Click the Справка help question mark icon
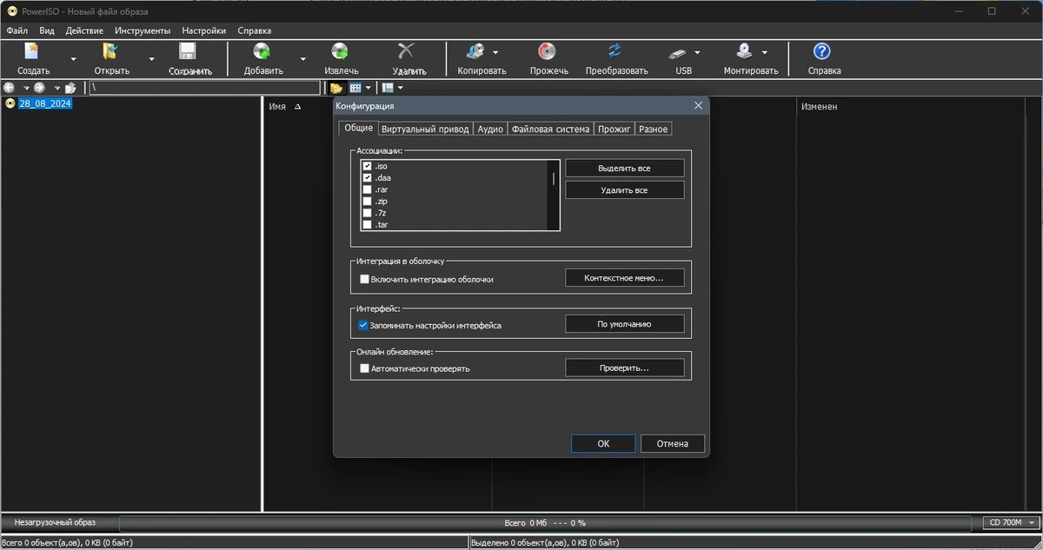This screenshot has height=550, width=1043. [x=821, y=52]
